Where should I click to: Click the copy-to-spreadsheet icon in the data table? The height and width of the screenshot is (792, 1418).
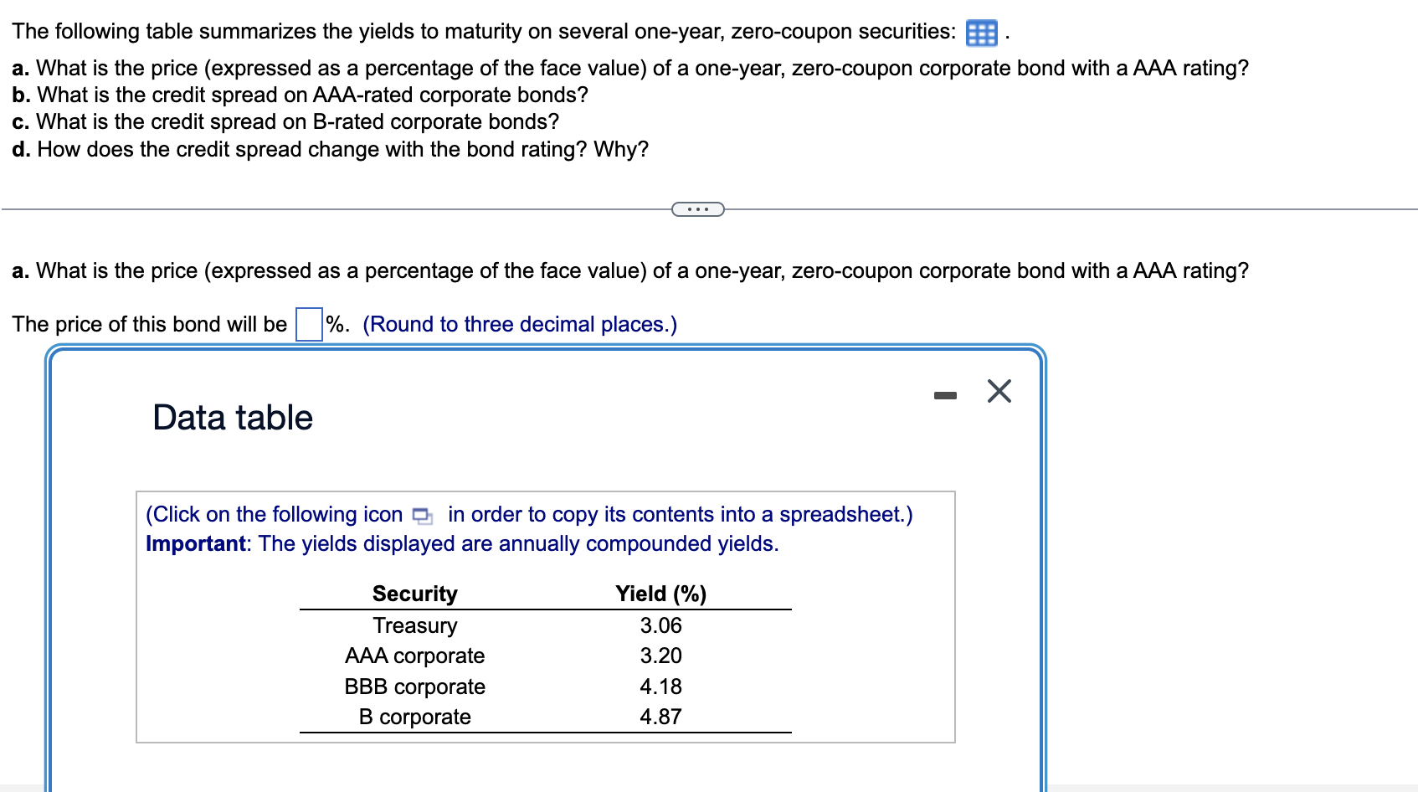[422, 517]
